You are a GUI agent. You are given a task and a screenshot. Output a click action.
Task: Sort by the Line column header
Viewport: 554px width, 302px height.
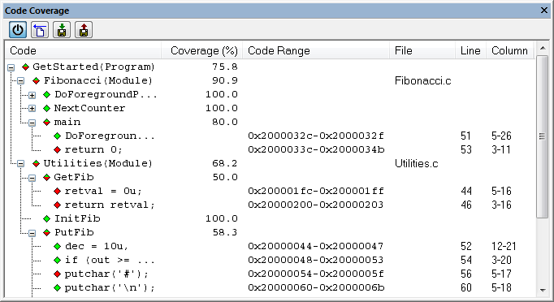point(470,50)
